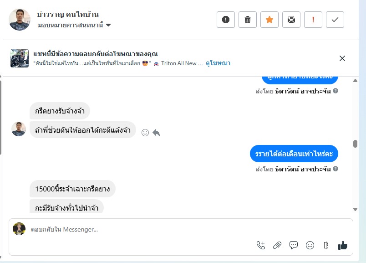Delete conversation with the trash icon
Viewport: 366px width, 263px height.
(x=248, y=20)
